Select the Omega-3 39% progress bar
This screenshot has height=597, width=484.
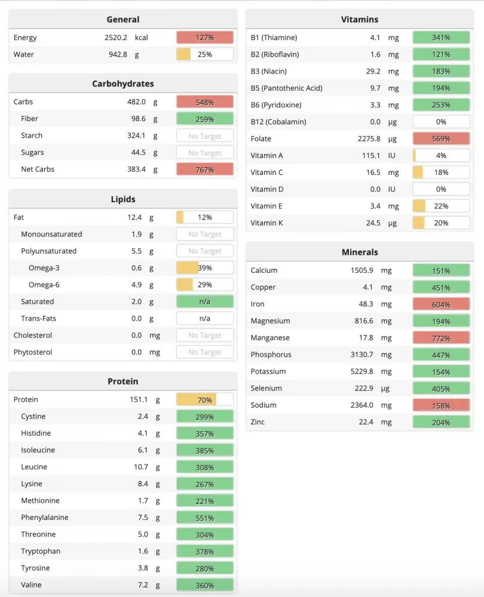(x=204, y=268)
